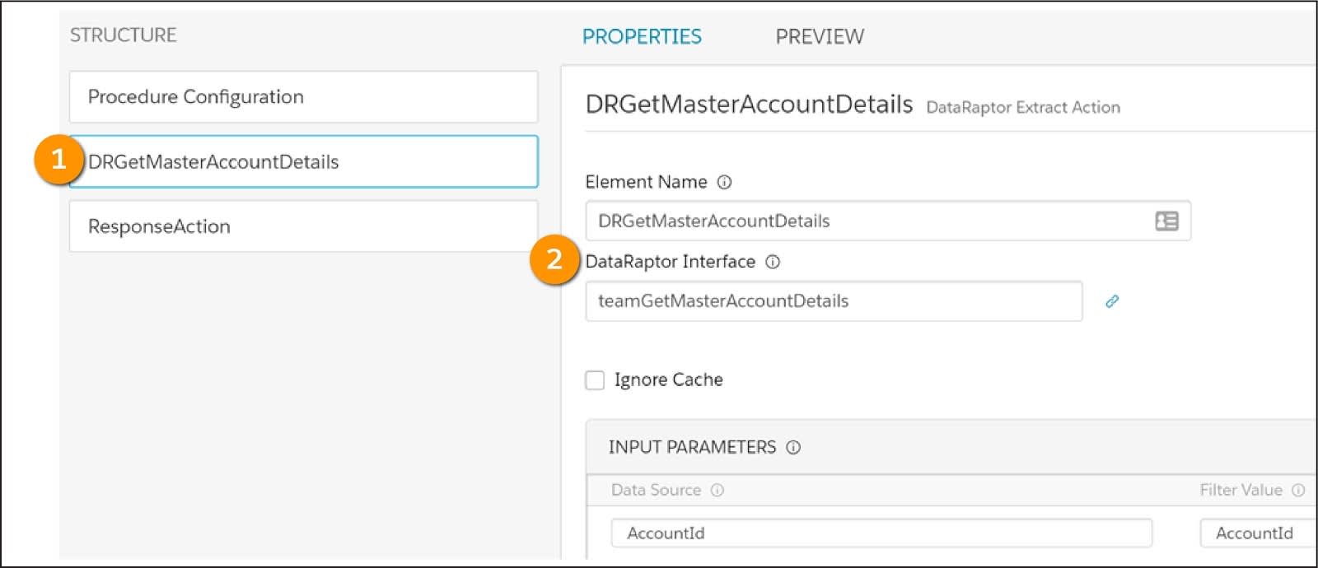Image resolution: width=1318 pixels, height=568 pixels.
Task: Edit the Filter Value AccountId field
Action: click(x=1258, y=533)
